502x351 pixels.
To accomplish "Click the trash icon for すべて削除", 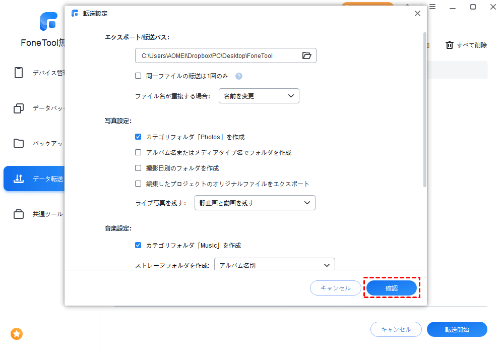I will (x=450, y=45).
